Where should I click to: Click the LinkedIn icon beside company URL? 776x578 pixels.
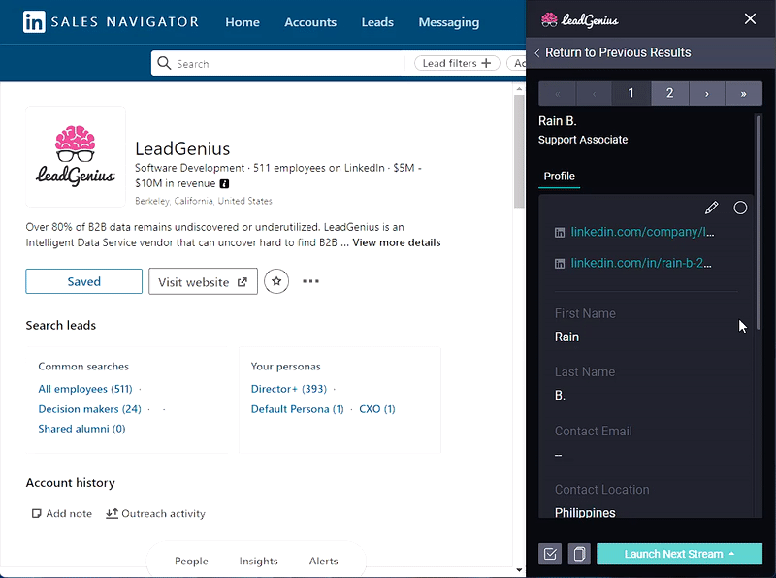(x=560, y=233)
